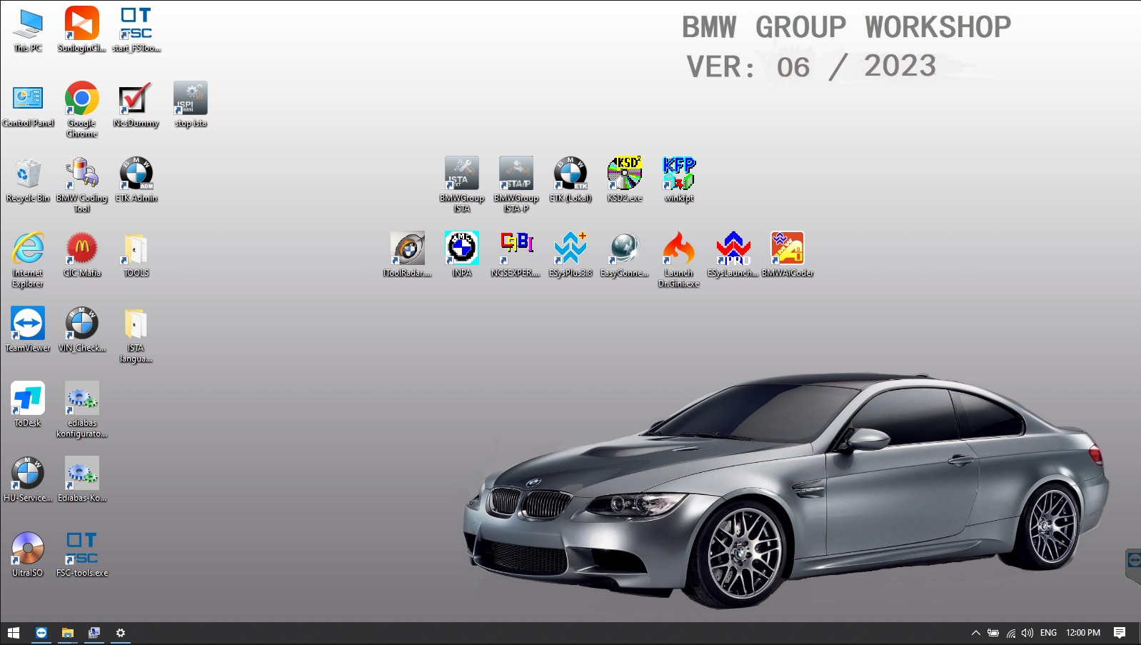Viewport: 1141px width, 645px height.
Task: Open the Recycle Bin
Action: tap(28, 180)
